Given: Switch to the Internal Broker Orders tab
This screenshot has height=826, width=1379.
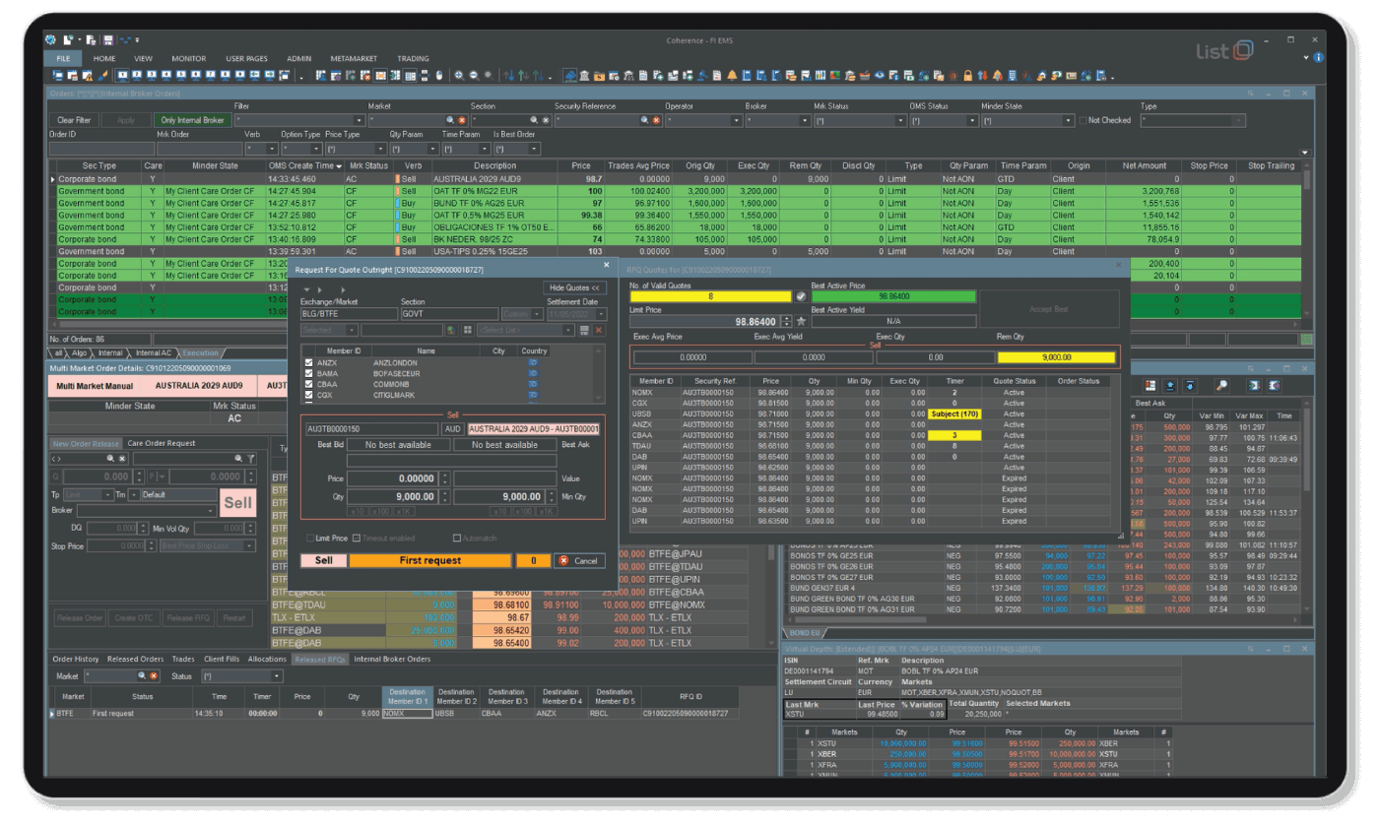Looking at the screenshot, I should pos(392,659).
